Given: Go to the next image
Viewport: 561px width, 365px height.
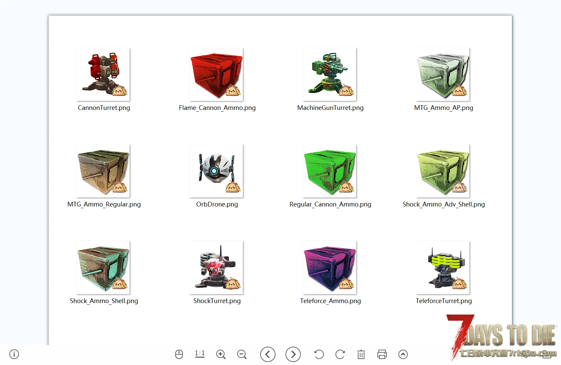Looking at the screenshot, I should tap(293, 354).
